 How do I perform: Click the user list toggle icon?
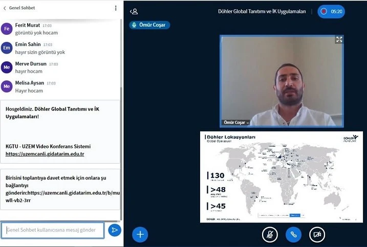[134, 11]
